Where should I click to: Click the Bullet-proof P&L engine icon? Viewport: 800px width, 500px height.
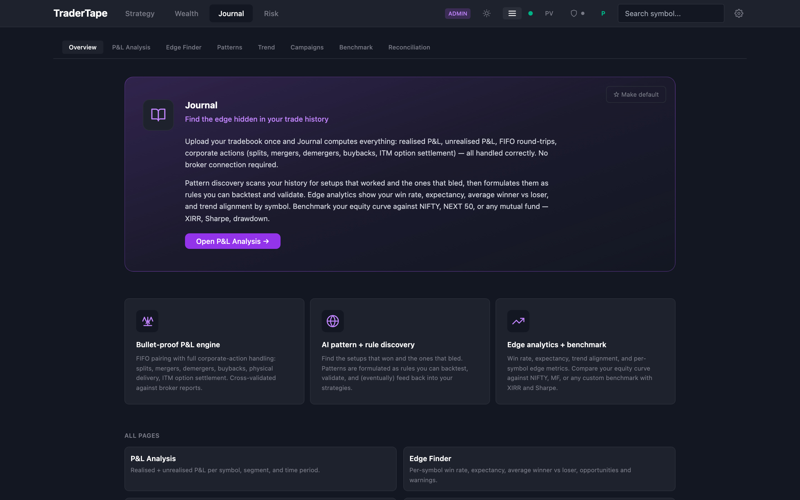click(147, 321)
